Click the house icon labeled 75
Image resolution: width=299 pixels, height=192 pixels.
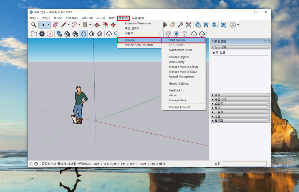tap(75, 34)
